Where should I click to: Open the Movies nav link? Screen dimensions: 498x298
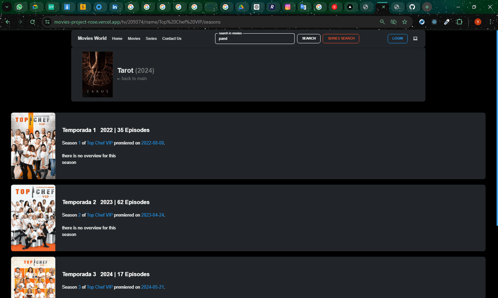click(x=134, y=38)
